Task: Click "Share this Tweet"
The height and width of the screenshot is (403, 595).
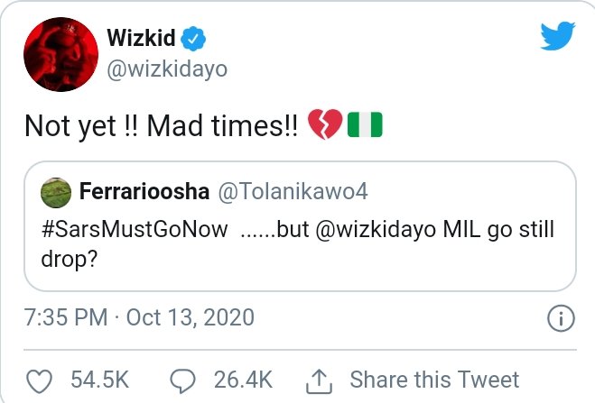Action: tap(434, 380)
